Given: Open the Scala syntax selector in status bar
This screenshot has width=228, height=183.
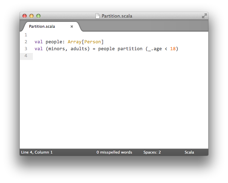Looking at the screenshot, I should click(x=189, y=152).
